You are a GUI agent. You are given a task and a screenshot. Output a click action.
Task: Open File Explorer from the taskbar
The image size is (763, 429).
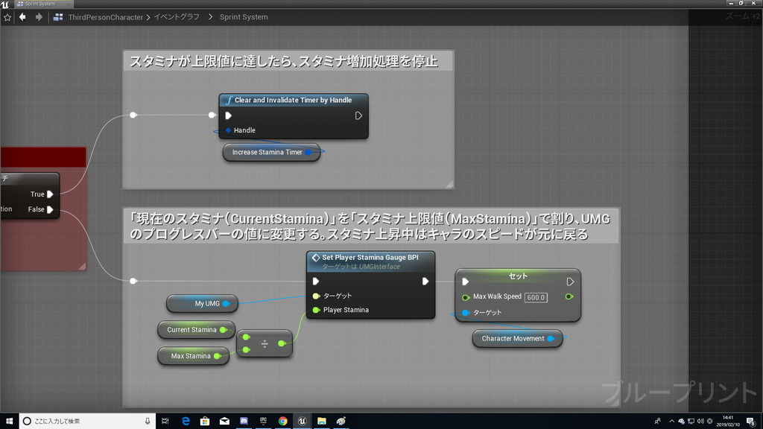click(x=322, y=422)
